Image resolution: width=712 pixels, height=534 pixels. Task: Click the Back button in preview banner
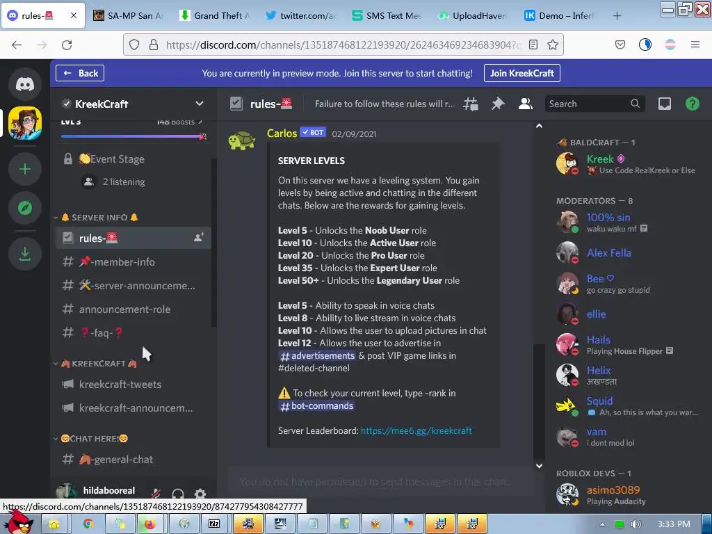point(80,73)
